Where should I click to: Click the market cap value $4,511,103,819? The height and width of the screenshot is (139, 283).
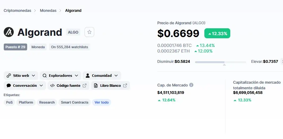point(171,93)
